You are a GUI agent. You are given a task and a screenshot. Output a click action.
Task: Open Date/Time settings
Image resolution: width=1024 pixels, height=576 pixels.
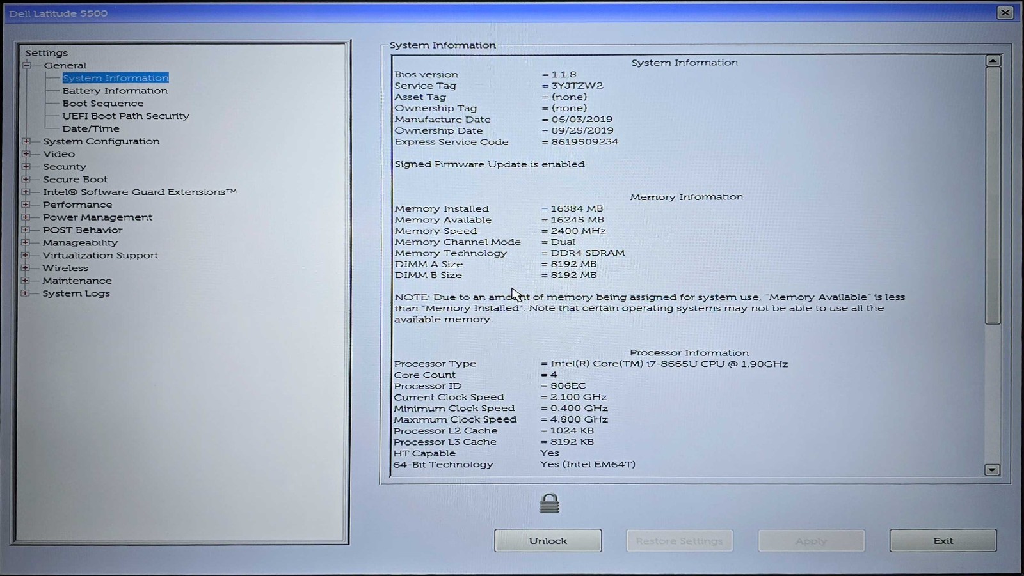coord(91,128)
